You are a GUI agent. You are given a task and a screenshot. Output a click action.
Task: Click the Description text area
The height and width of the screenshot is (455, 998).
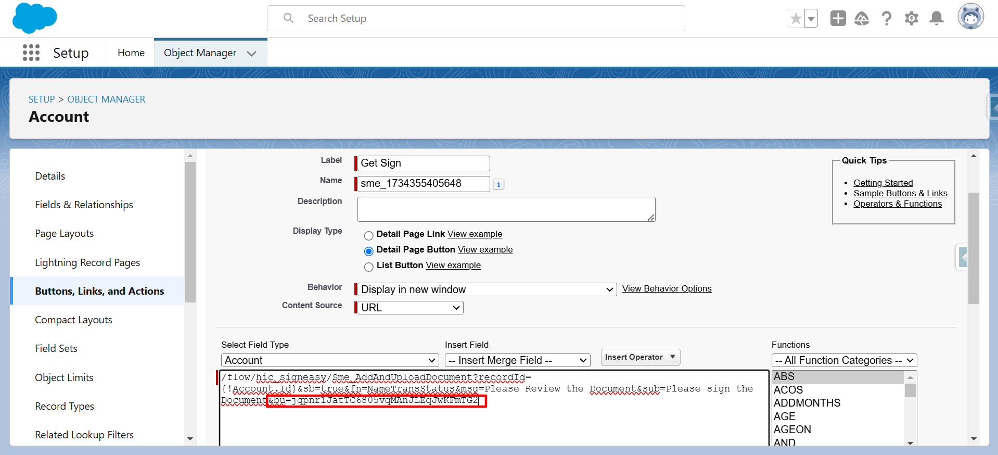pos(506,209)
